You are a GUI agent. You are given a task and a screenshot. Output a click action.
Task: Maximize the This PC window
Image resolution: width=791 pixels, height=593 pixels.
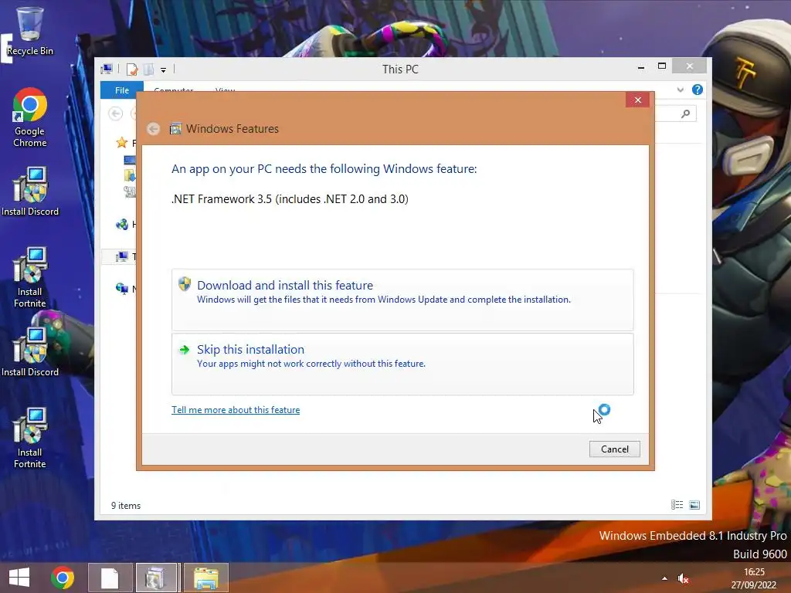(x=662, y=66)
